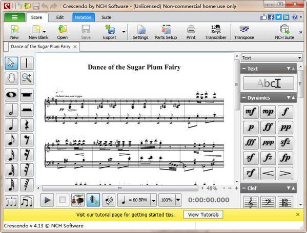Select Dance of the Sugar Plum Fairy tab

40,47
